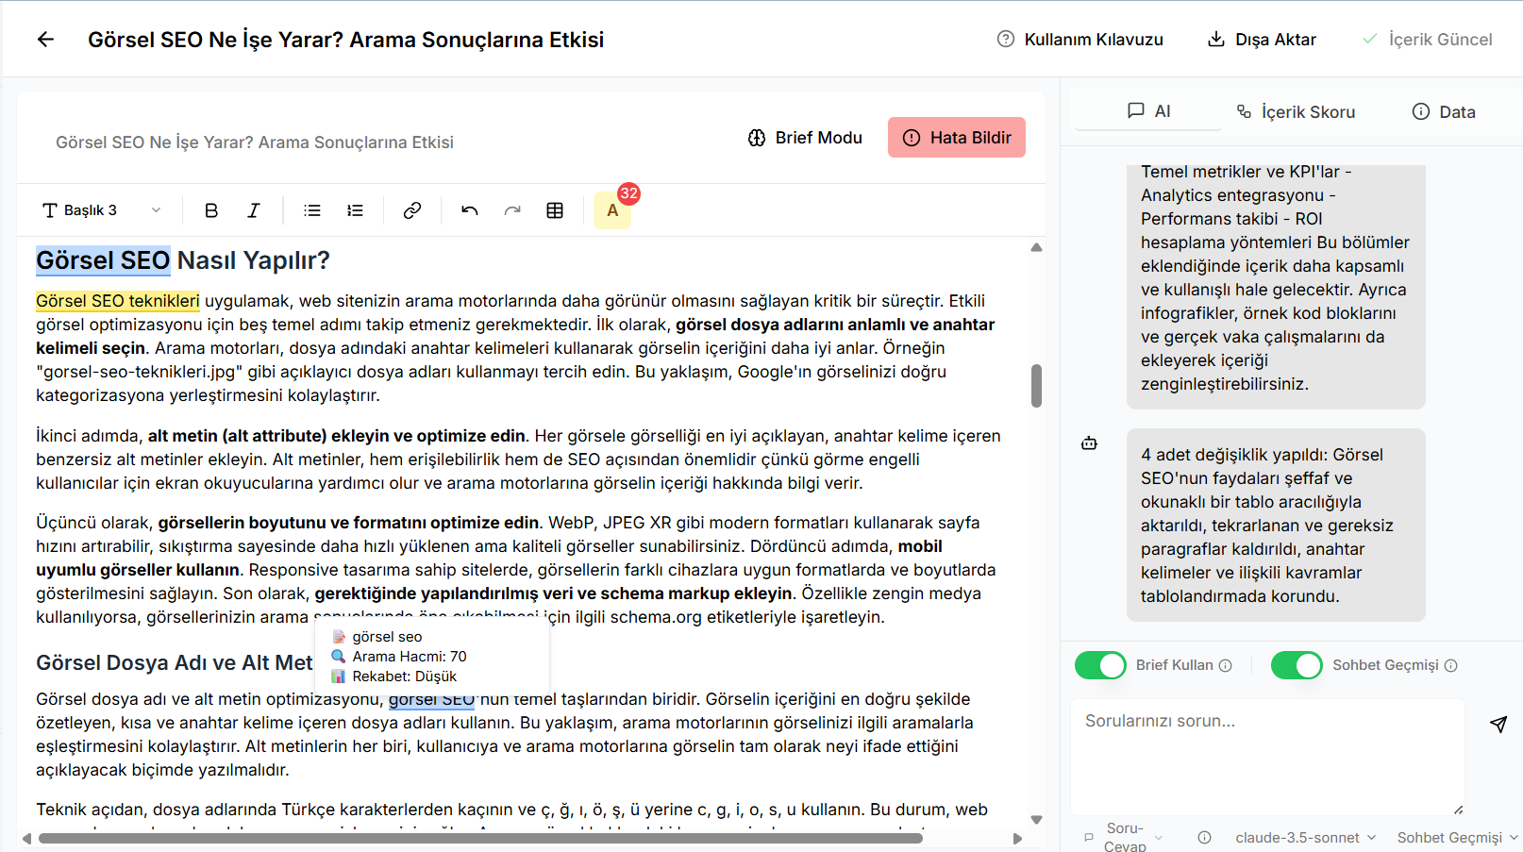Insert a numbered list

click(355, 209)
